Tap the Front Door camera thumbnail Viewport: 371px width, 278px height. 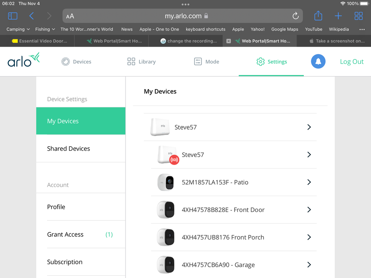click(166, 209)
